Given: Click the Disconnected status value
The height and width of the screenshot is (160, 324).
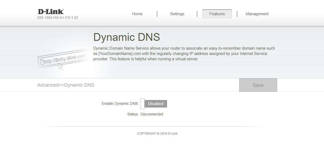Looking at the screenshot, I should tap(152, 114).
